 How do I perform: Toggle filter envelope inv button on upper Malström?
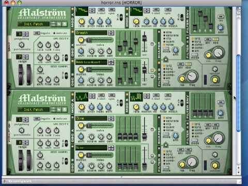pos(221,17)
